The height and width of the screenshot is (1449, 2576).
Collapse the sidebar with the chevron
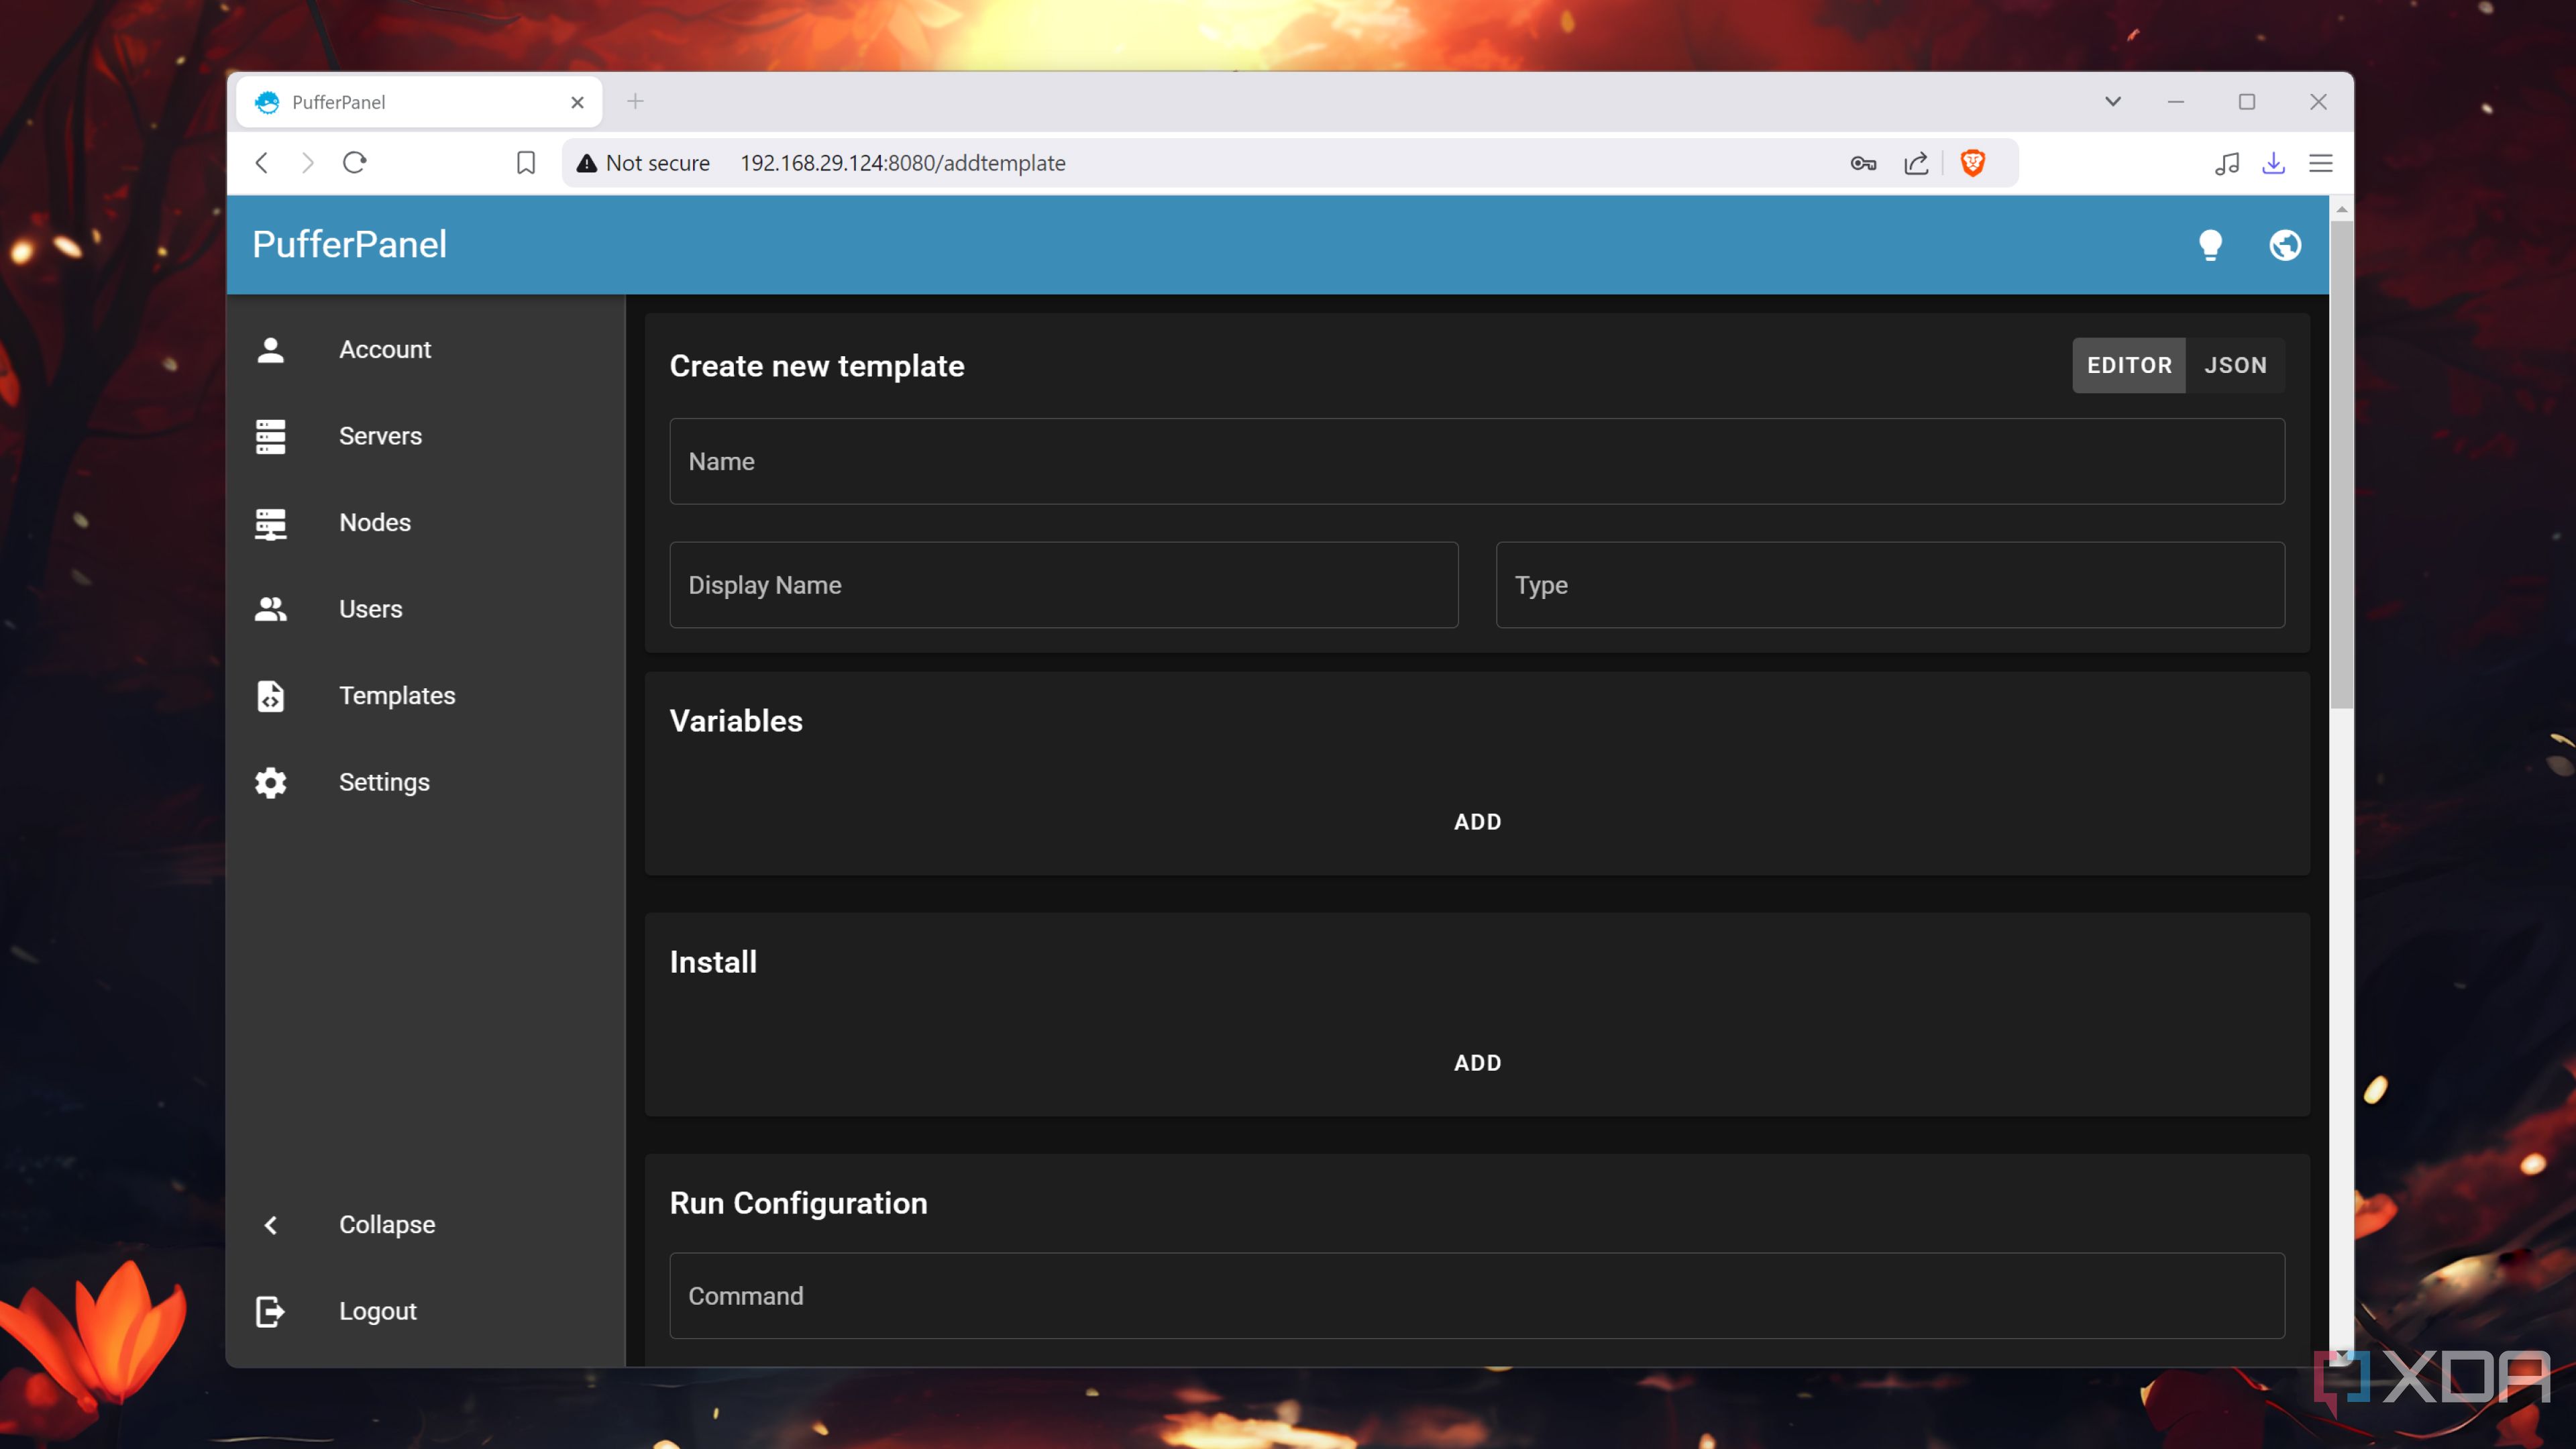click(270, 1225)
